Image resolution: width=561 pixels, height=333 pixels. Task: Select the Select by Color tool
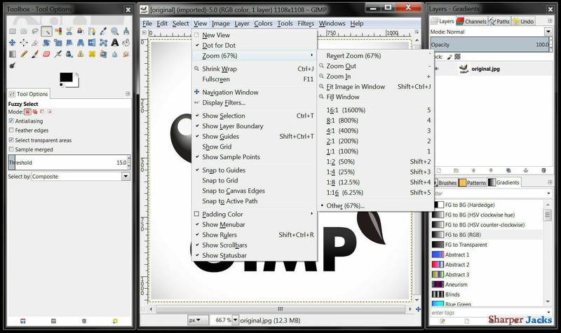click(58, 31)
